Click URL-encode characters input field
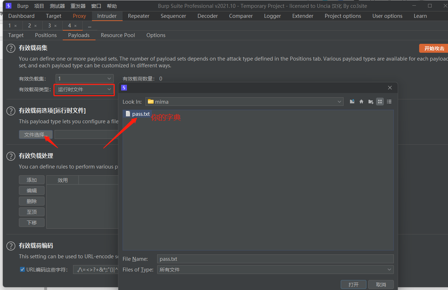Viewport: 448px width, 290px height. pos(96,270)
